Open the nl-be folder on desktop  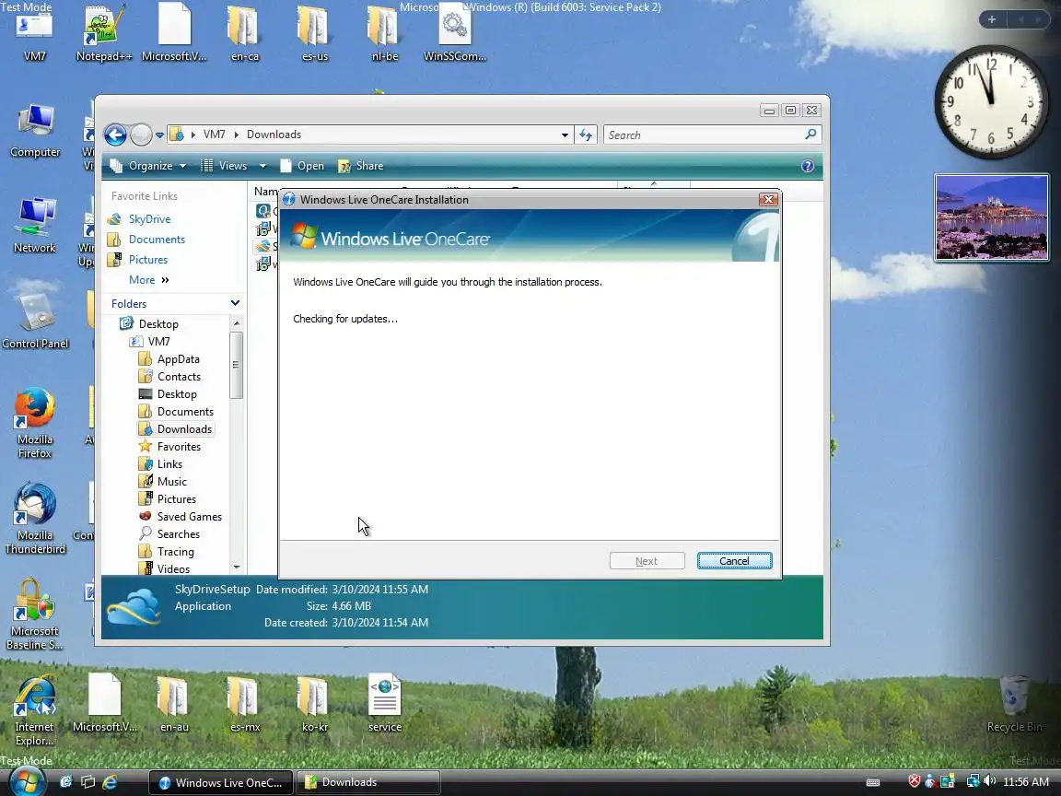[384, 32]
